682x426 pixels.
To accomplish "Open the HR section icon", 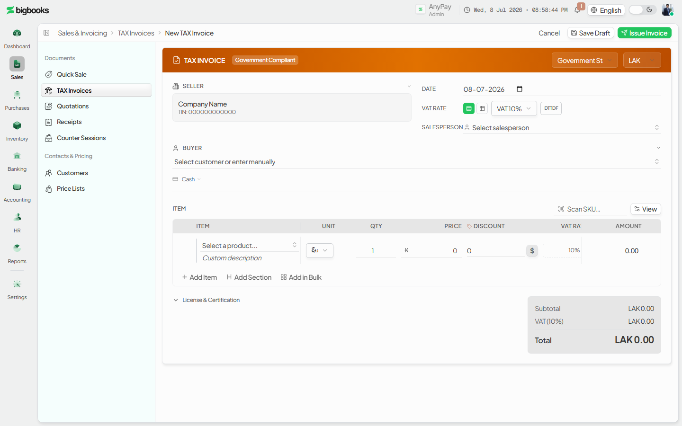I will [x=17, y=217].
